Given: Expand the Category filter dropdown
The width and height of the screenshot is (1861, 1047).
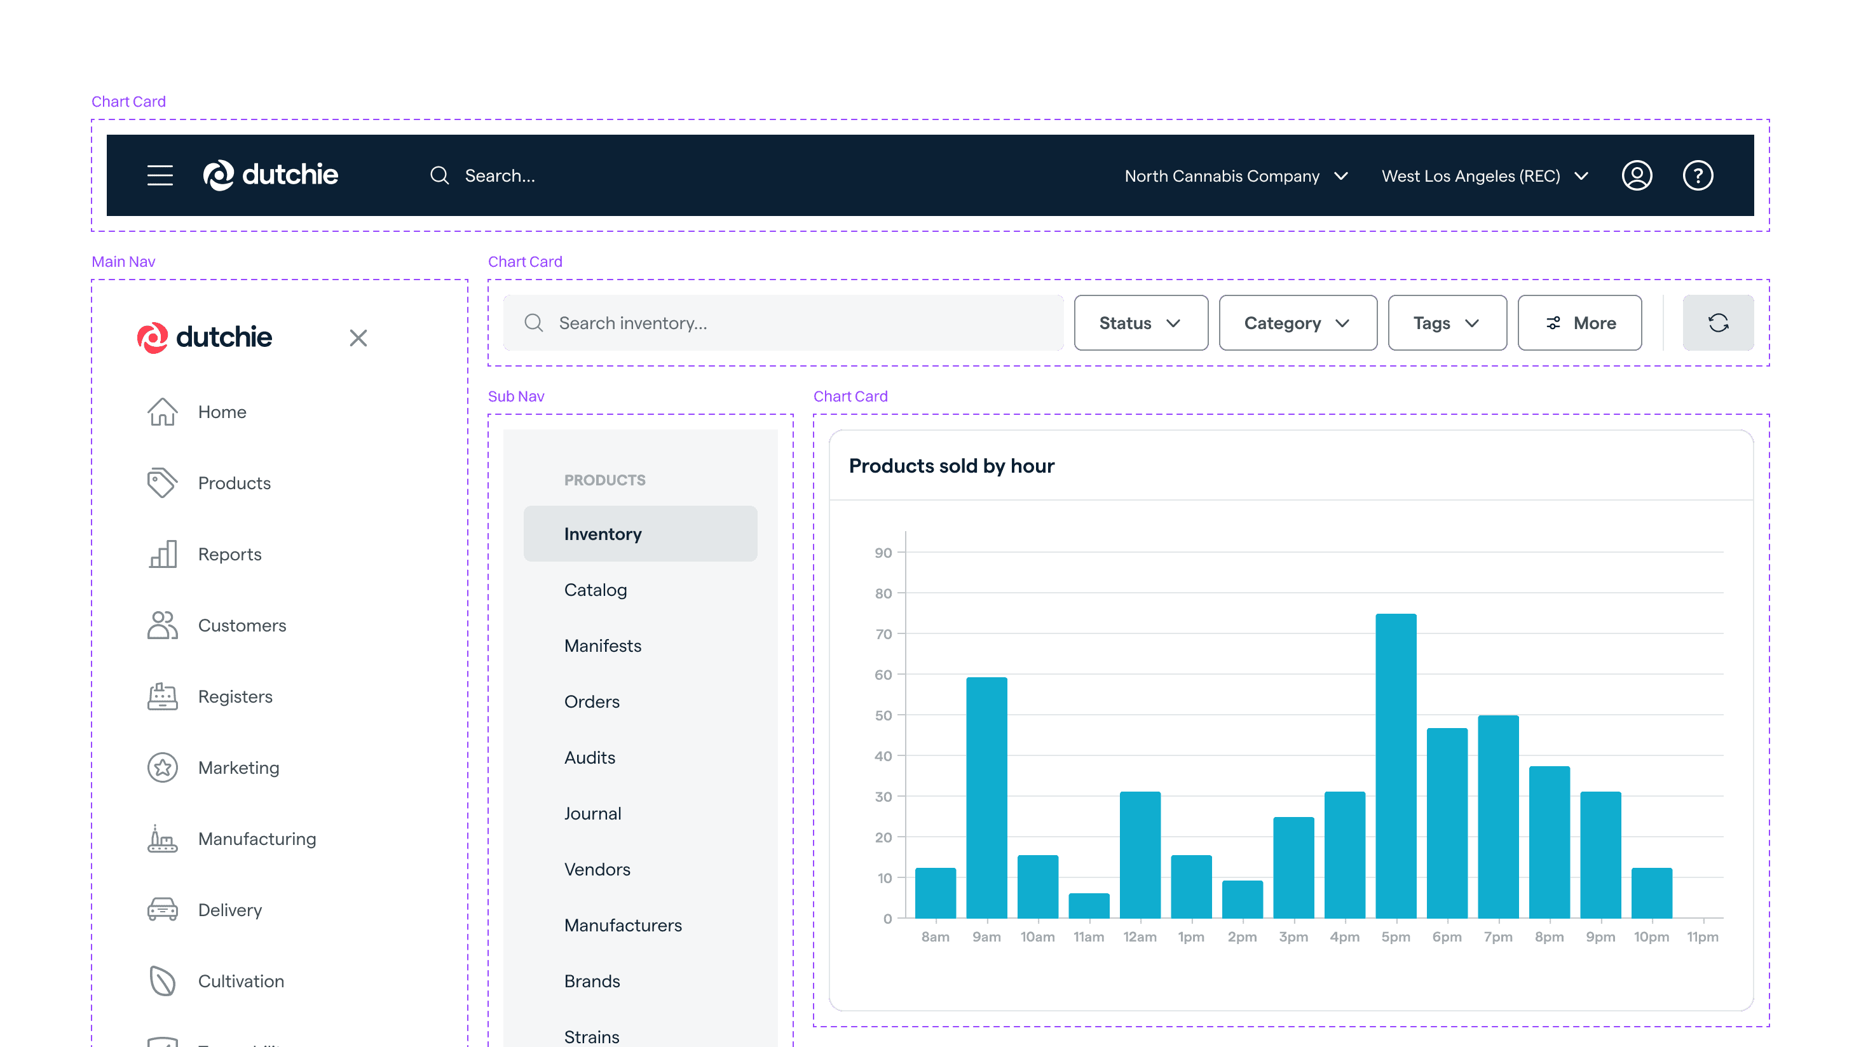Looking at the screenshot, I should 1297,323.
